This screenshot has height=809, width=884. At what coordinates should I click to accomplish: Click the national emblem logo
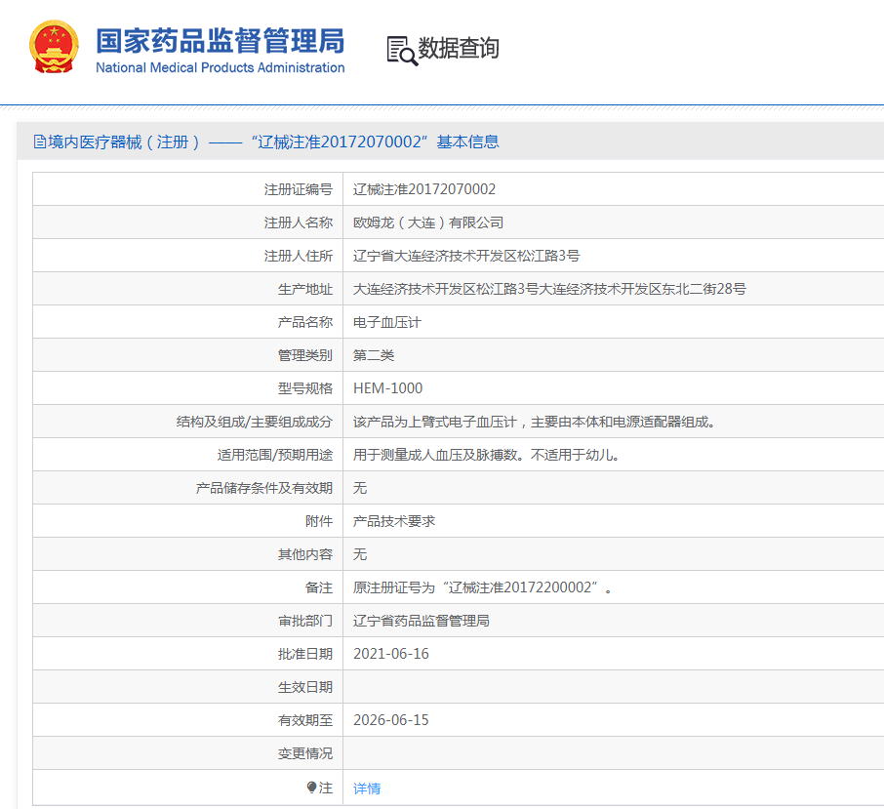tap(54, 47)
